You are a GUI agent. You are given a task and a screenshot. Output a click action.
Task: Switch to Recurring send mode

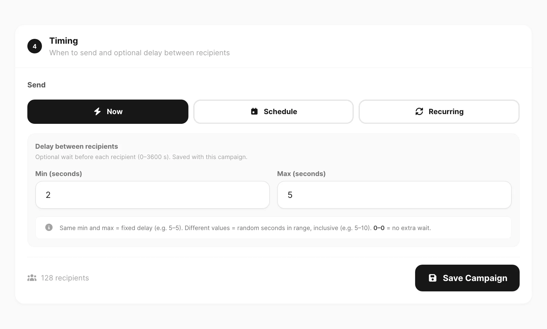pos(439,112)
